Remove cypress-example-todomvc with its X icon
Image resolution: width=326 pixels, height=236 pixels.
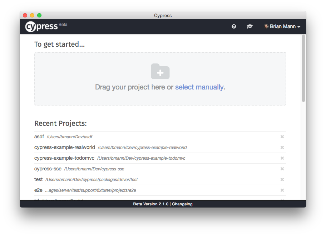pyautogui.click(x=282, y=158)
